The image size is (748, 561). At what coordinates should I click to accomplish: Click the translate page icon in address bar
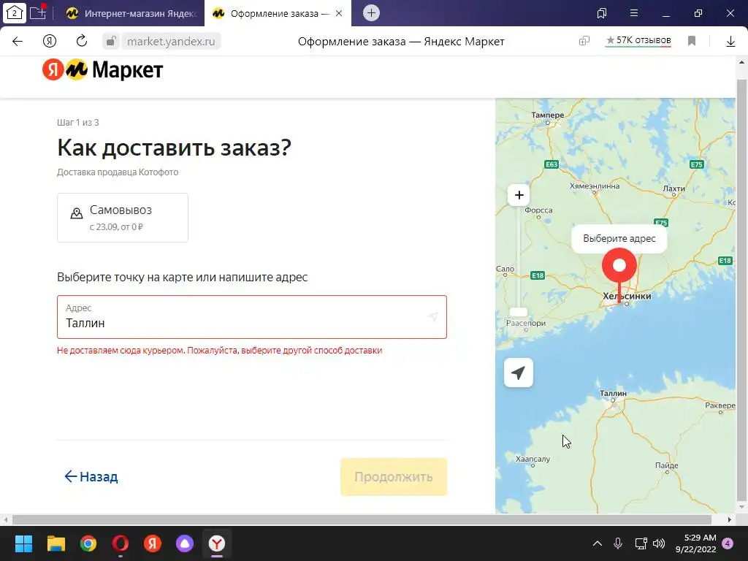[584, 41]
